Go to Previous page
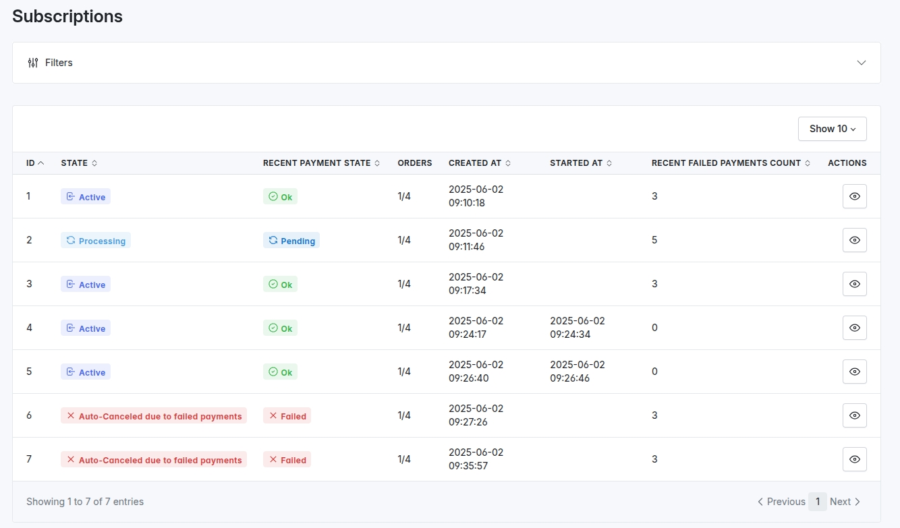900x528 pixels. pos(781,502)
